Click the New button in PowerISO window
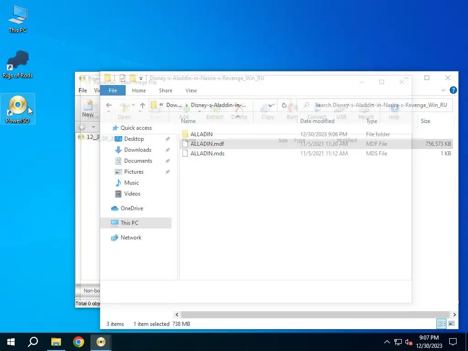This screenshot has height=351, width=468. (x=88, y=109)
